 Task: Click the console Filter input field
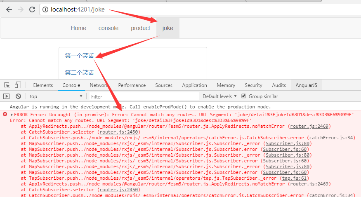[142, 96]
